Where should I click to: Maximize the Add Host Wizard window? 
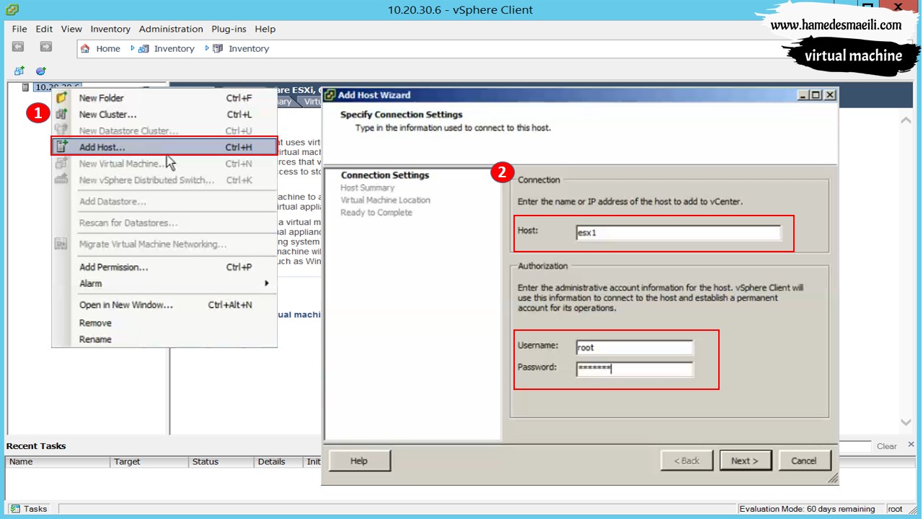point(816,94)
